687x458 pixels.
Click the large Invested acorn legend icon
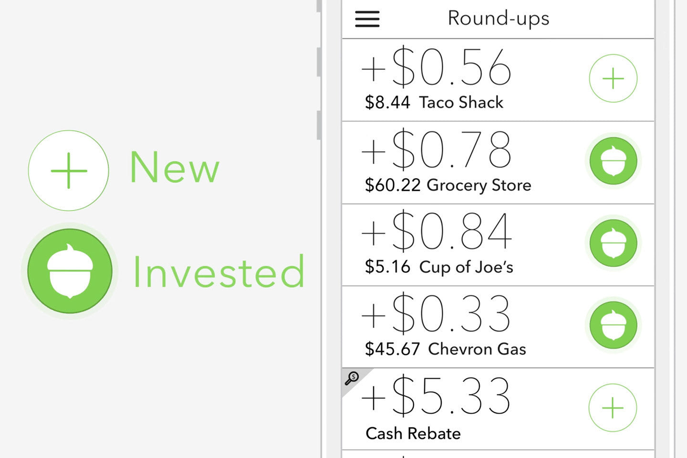[x=70, y=271]
